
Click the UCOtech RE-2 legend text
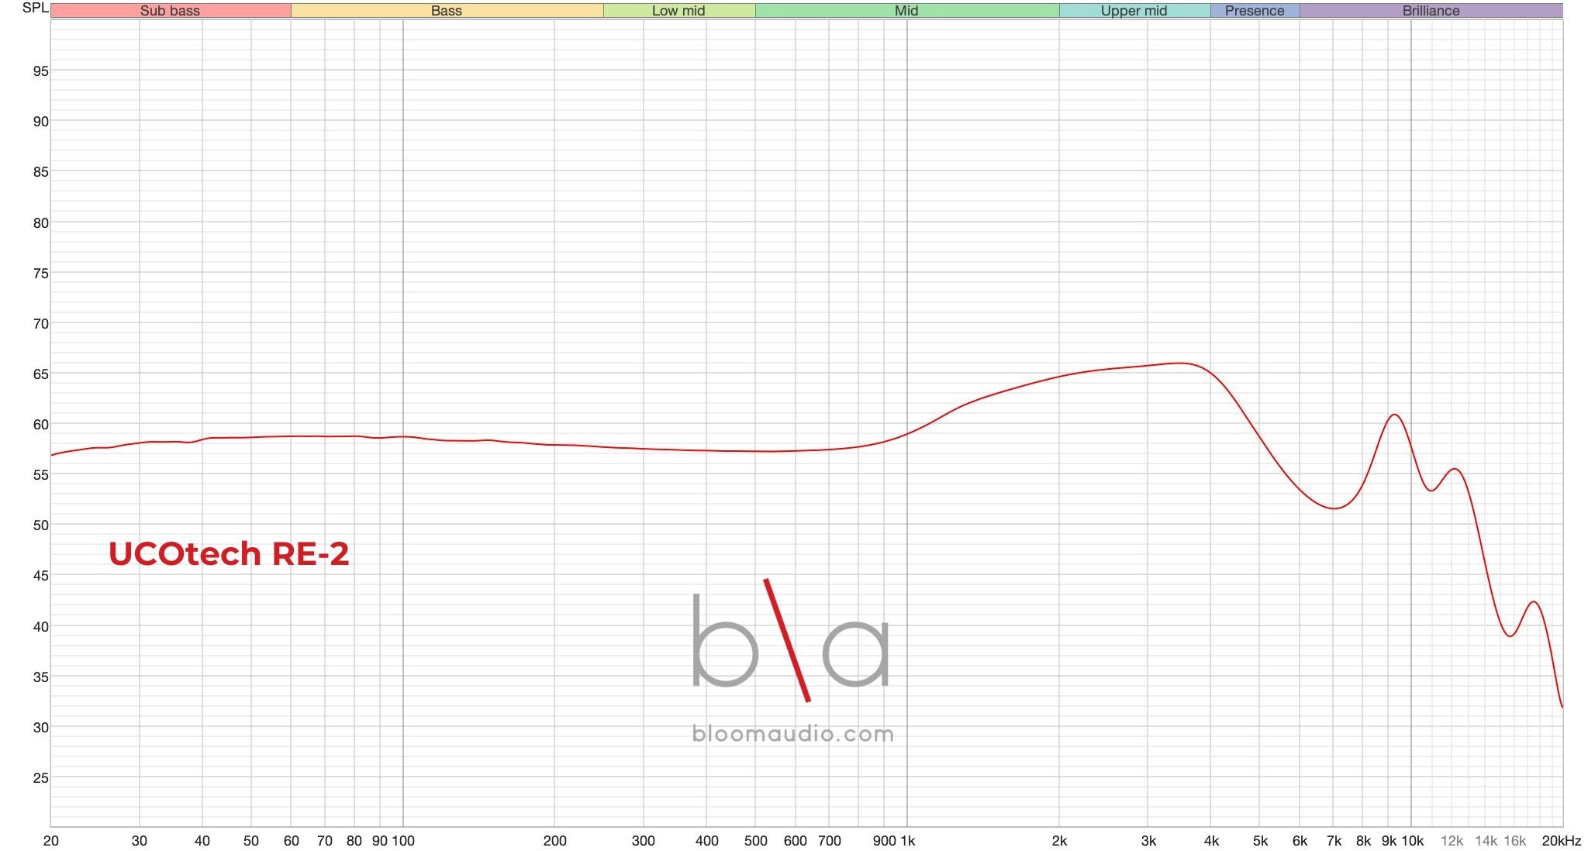coord(229,553)
